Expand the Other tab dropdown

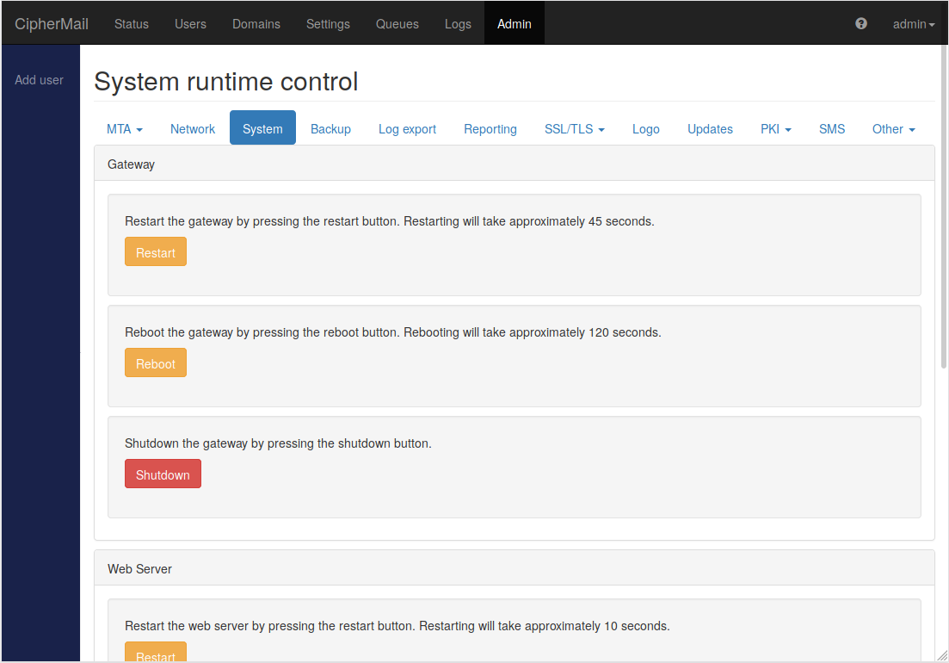pos(893,129)
